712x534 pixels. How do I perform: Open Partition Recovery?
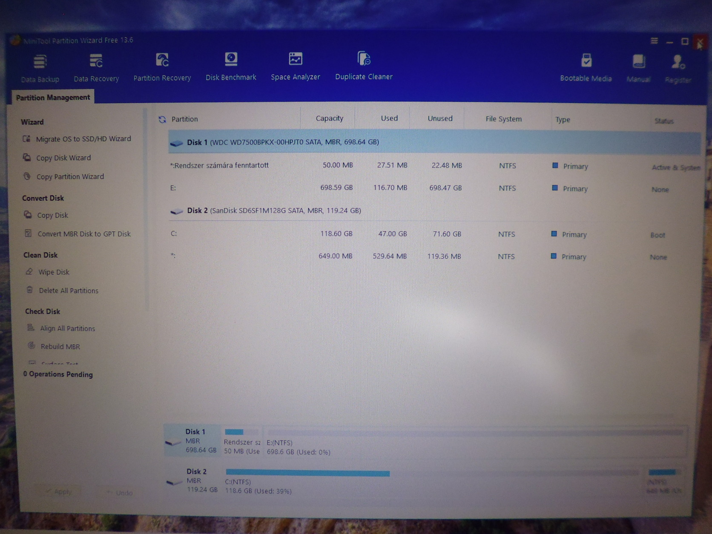[162, 67]
